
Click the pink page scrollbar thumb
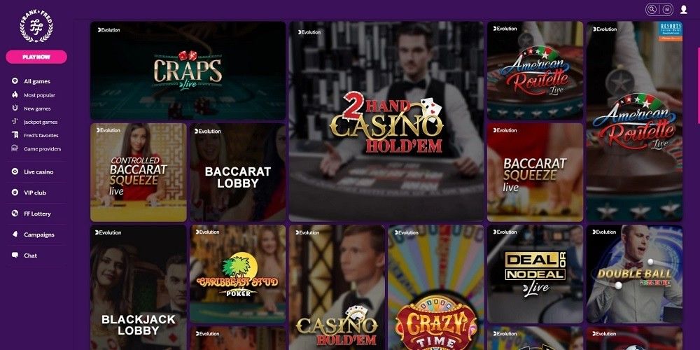click(698, 85)
